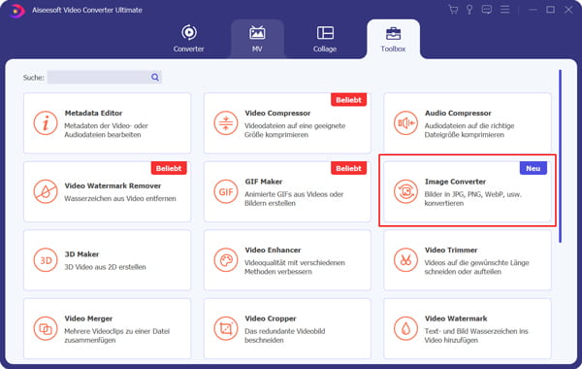Click the toolbox vertical scrollbar
The height and width of the screenshot is (369, 582).
click(560, 156)
